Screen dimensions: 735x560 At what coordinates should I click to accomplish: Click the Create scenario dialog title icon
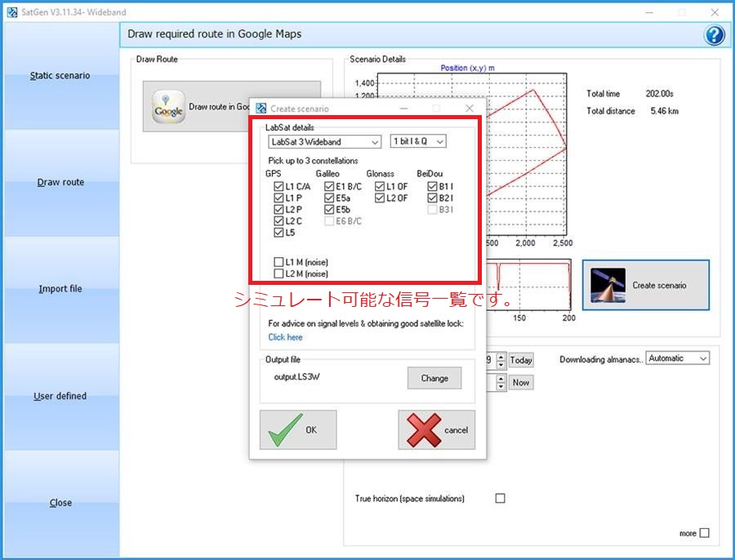261,109
